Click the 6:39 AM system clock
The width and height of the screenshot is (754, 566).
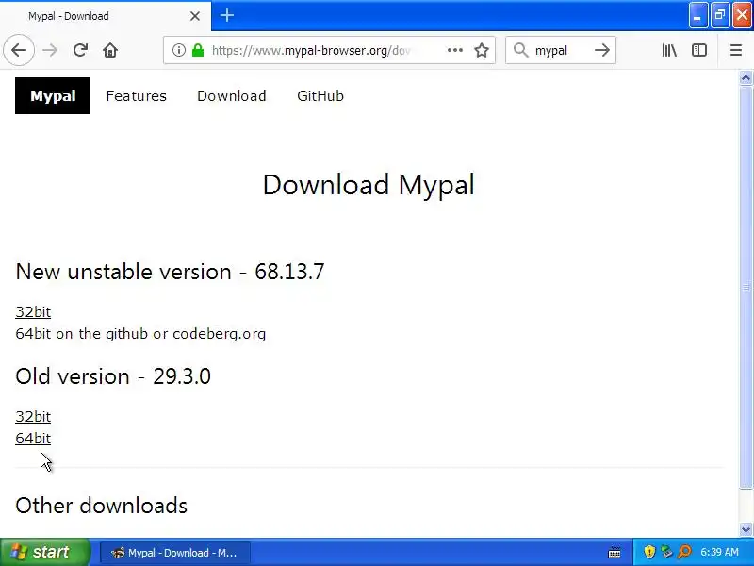click(719, 552)
